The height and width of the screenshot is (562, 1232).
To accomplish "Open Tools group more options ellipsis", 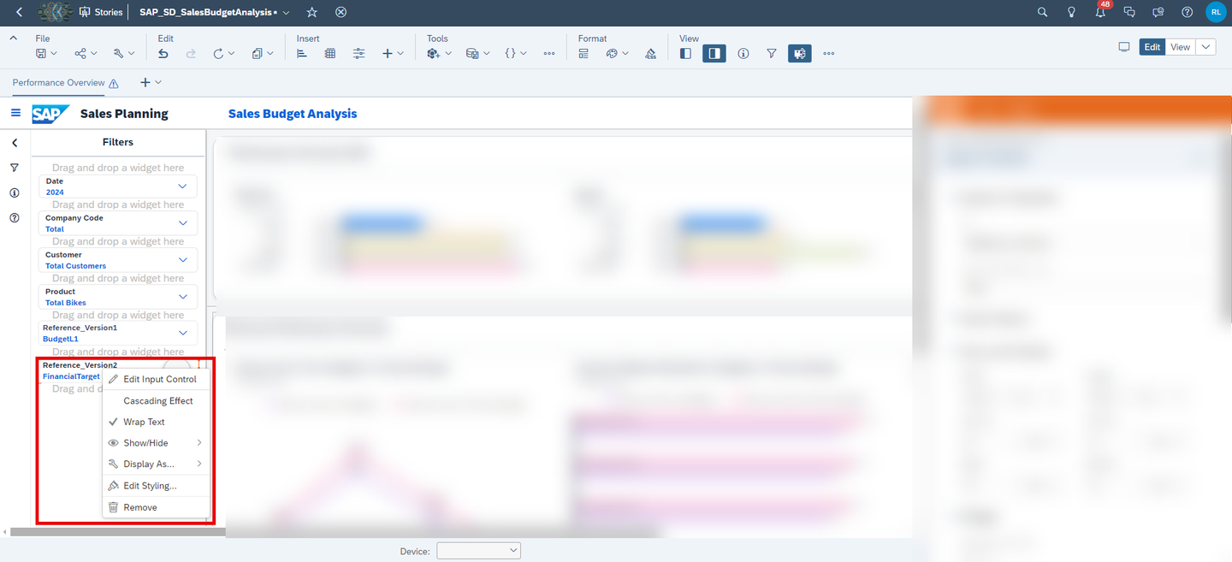I will coord(549,53).
